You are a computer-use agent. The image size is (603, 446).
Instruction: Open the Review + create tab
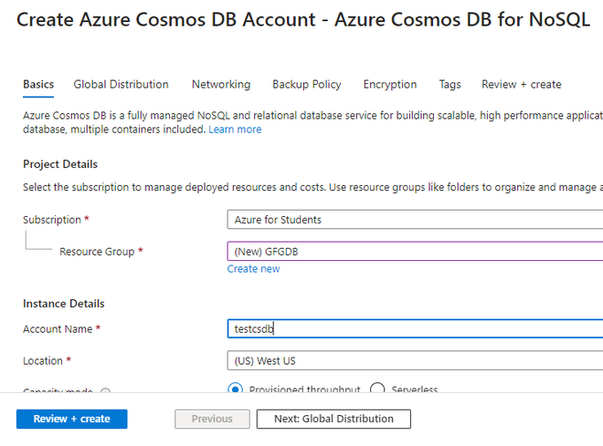(x=522, y=84)
